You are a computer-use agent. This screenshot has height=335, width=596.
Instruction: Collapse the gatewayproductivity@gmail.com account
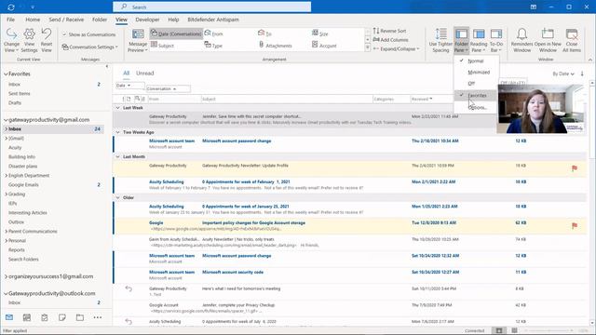6,120
